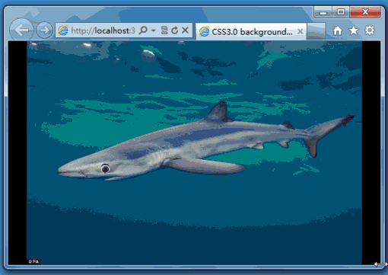
Task: Minimize the browser window
Action: [323, 12]
